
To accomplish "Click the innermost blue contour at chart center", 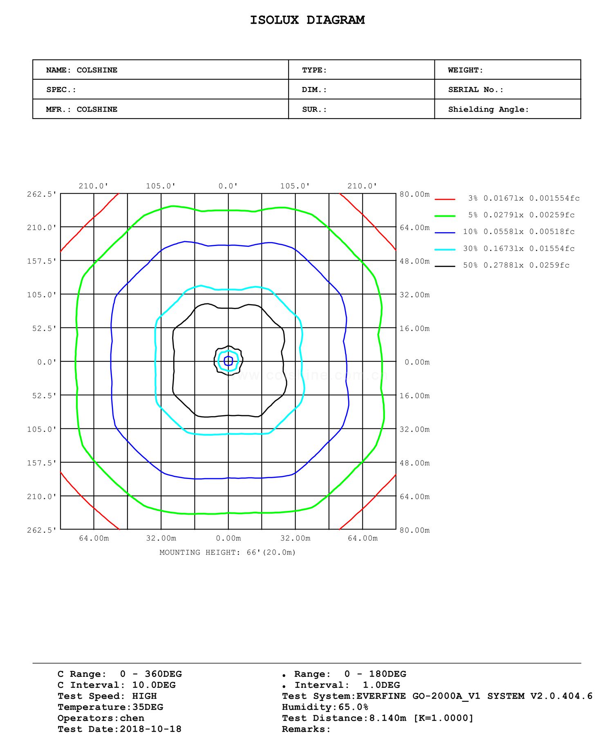I will click(228, 361).
